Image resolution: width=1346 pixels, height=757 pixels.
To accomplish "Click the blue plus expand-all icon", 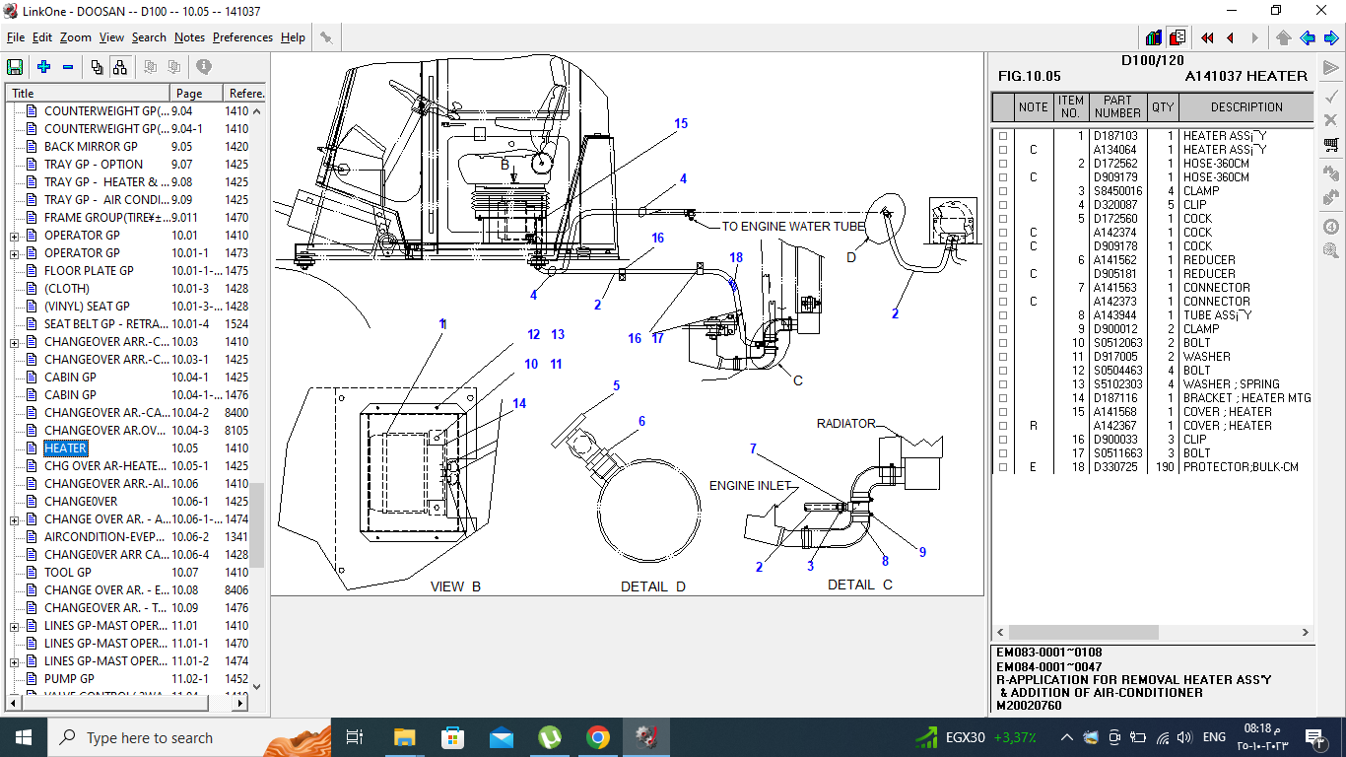I will coord(43,67).
